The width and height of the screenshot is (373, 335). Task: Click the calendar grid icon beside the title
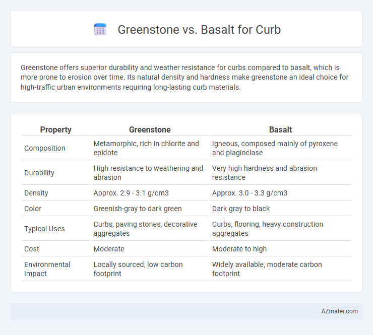point(100,30)
